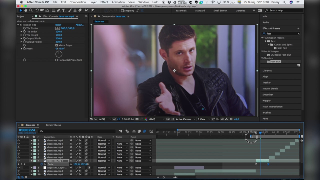This screenshot has height=180, width=320.
Task: Open the viewer magnification (42%) dropdown
Action: click(105, 119)
